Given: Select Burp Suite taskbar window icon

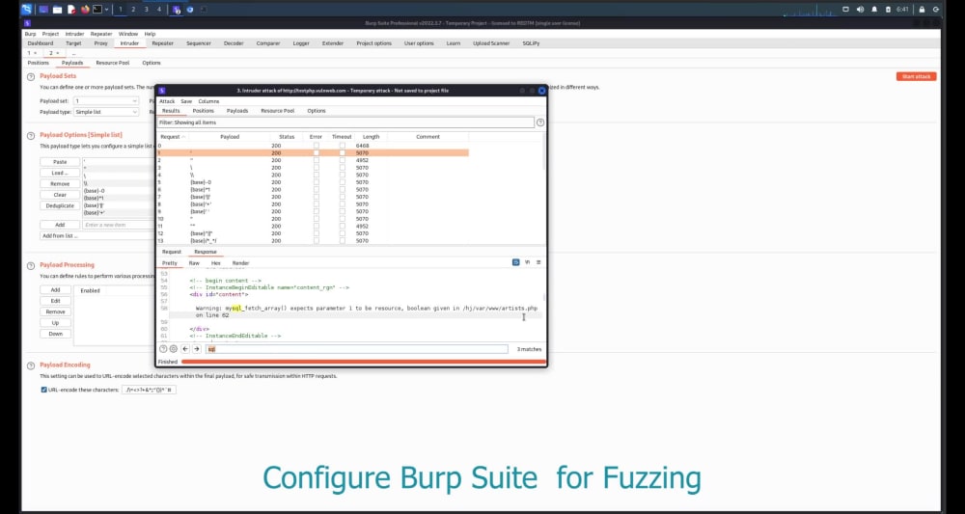Looking at the screenshot, I should [177, 10].
